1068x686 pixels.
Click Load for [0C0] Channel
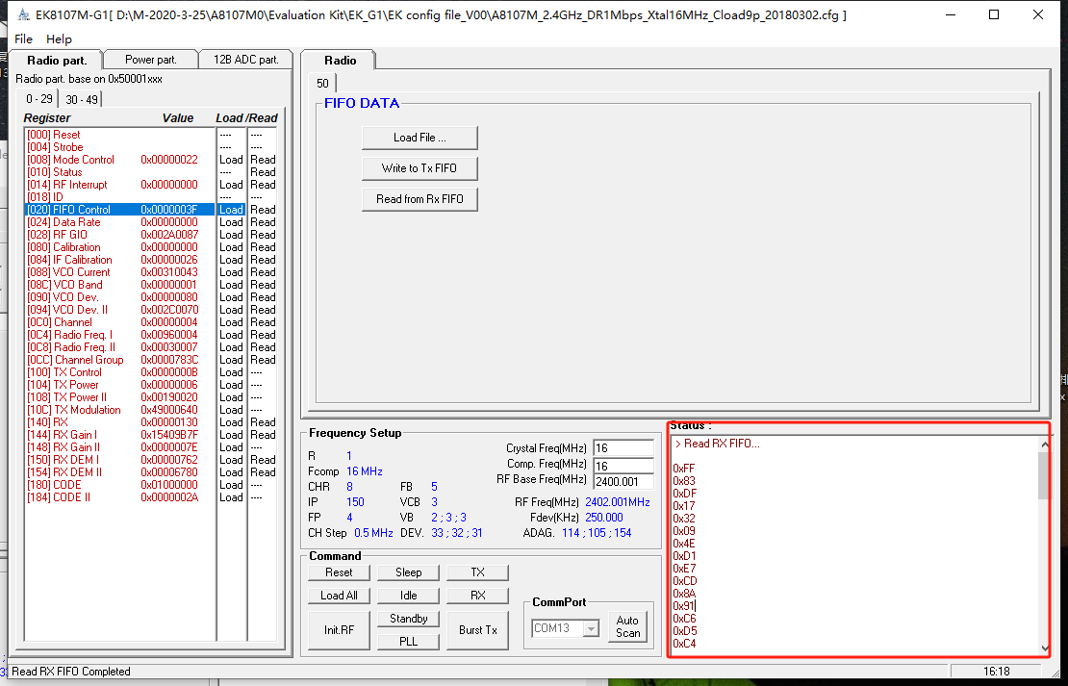[231, 322]
